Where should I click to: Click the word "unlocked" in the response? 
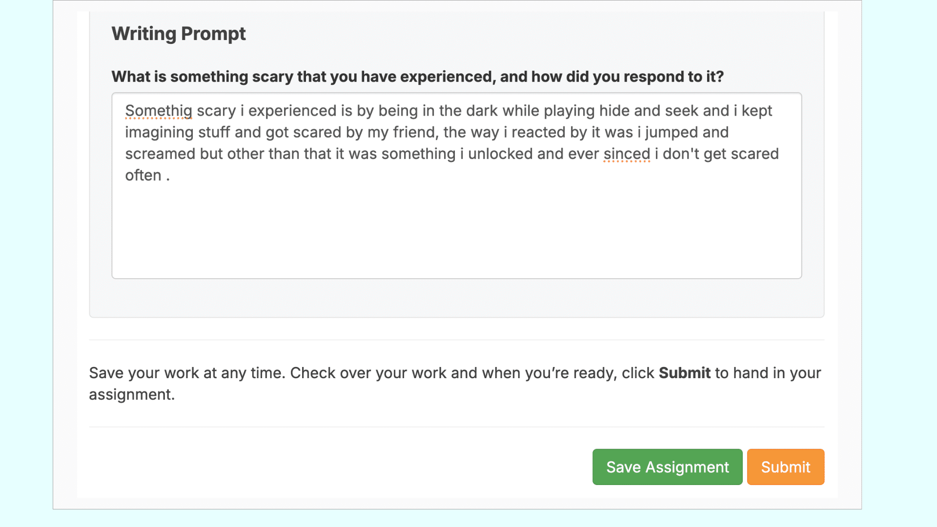tap(500, 154)
